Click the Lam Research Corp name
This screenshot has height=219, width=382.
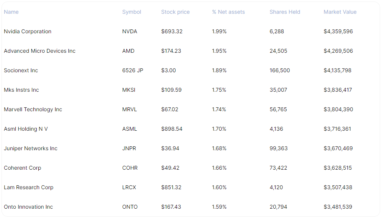tap(28, 187)
